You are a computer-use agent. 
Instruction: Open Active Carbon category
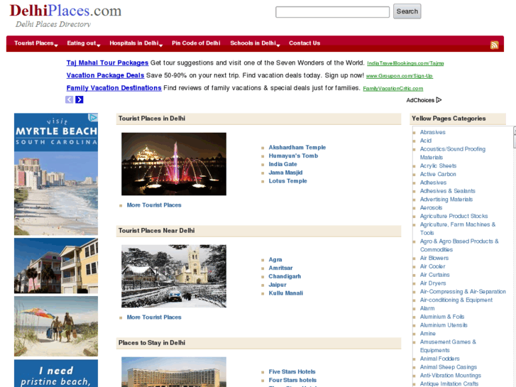pyautogui.click(x=438, y=174)
